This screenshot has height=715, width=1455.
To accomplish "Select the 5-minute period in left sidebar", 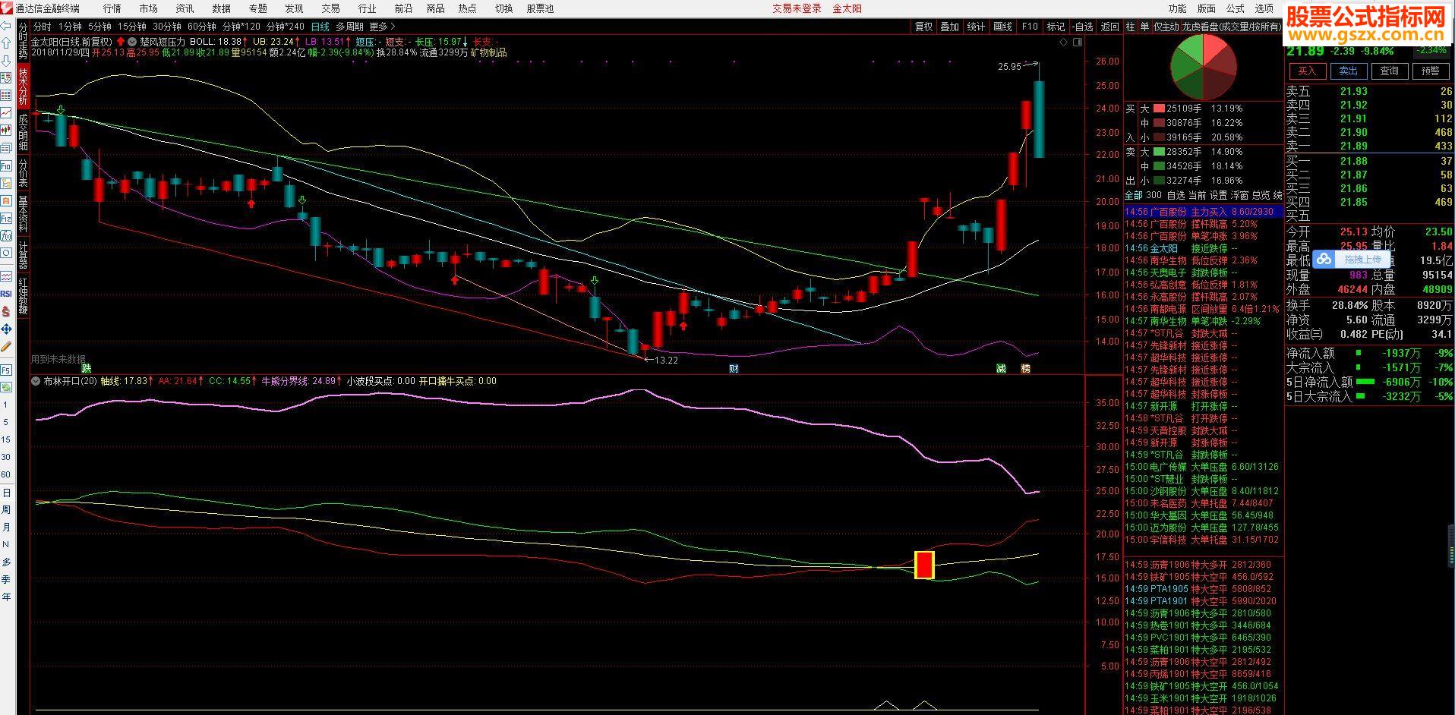I will [6, 422].
